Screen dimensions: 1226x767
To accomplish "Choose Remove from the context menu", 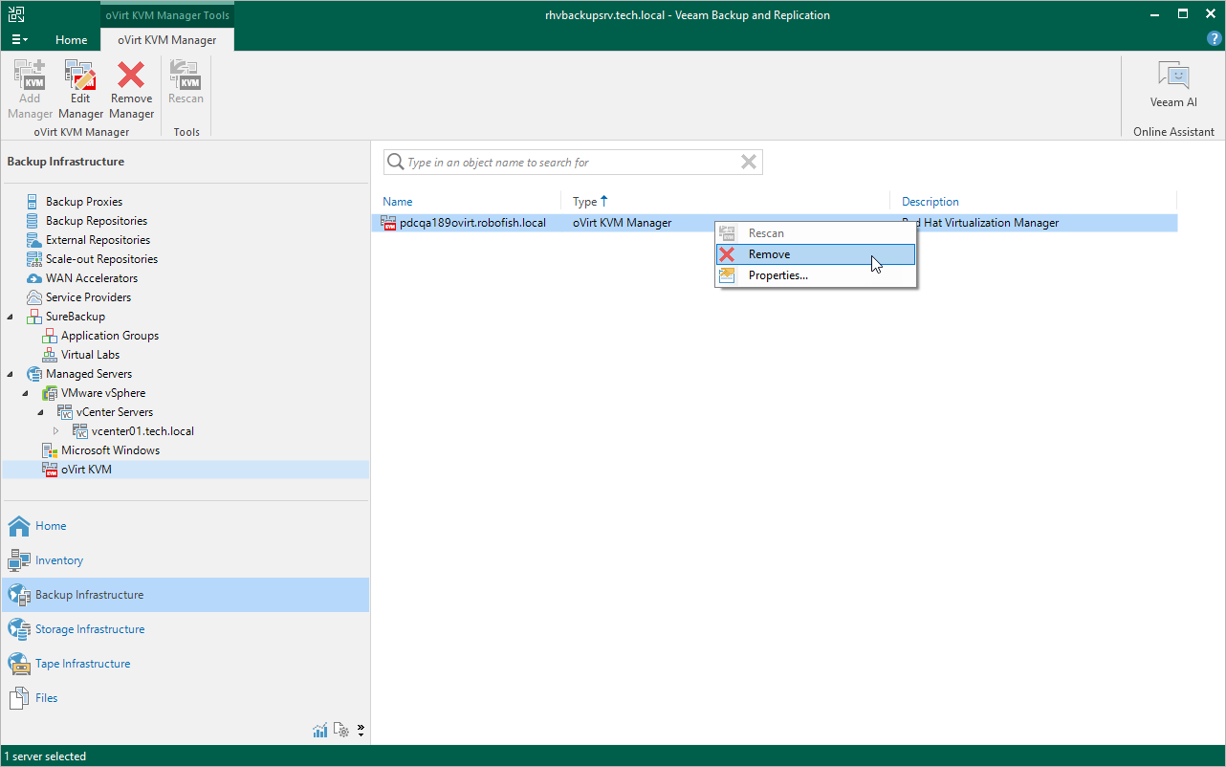I will [816, 254].
